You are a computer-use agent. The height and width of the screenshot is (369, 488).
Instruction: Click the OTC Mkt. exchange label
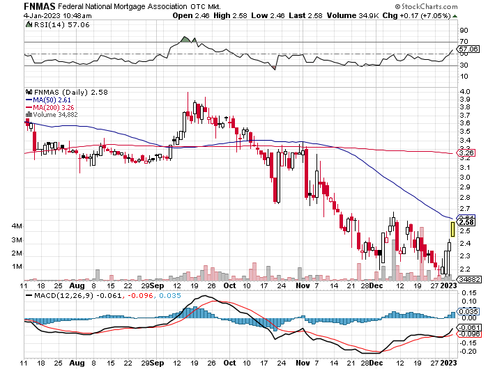point(206,6)
